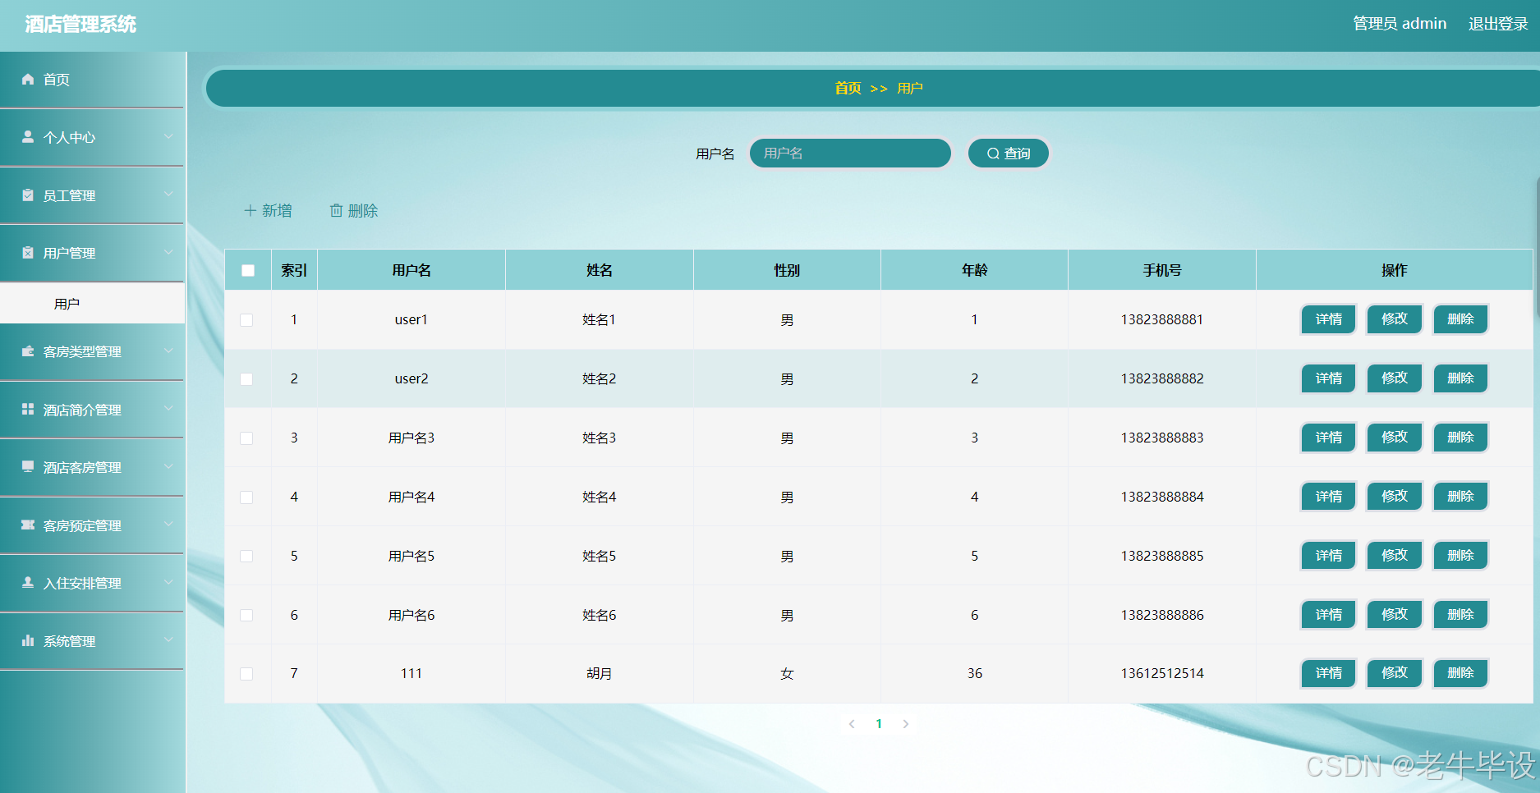Click the user icon for 入住安排管理
The width and height of the screenshot is (1540, 793).
point(28,582)
